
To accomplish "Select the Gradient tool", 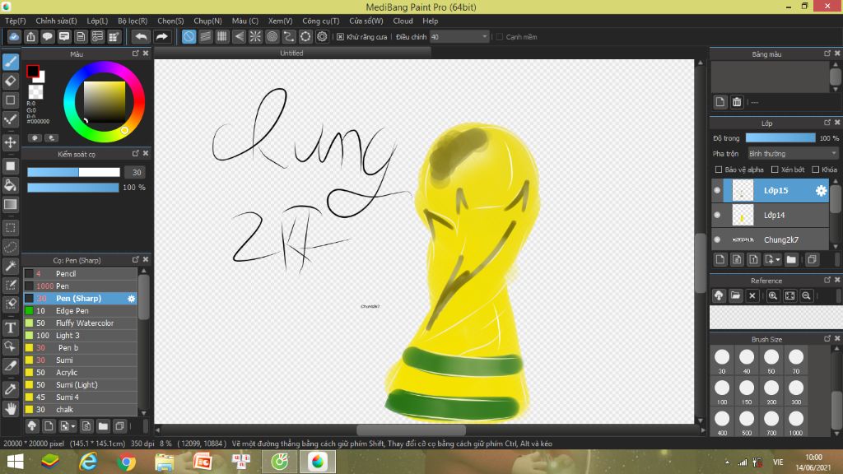I will coord(10,204).
